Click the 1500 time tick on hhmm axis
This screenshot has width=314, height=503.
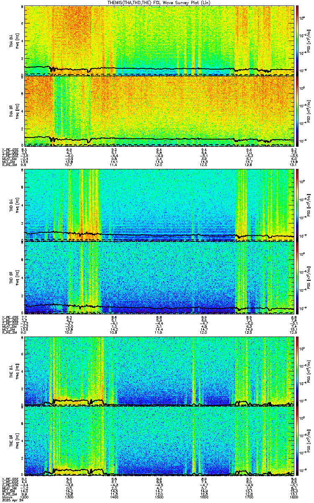pos(160,497)
